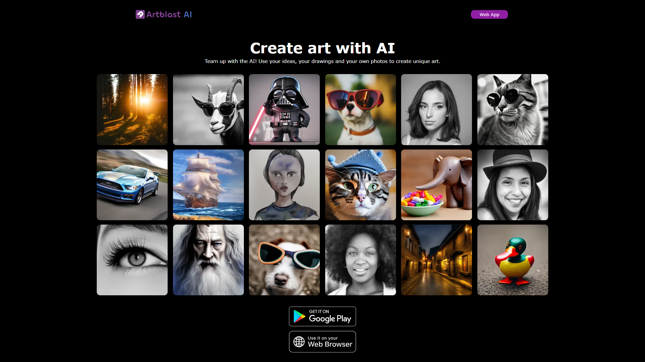Select the forest sunset landscape thumbnail
Viewport: 645px width, 362px height.
click(132, 110)
